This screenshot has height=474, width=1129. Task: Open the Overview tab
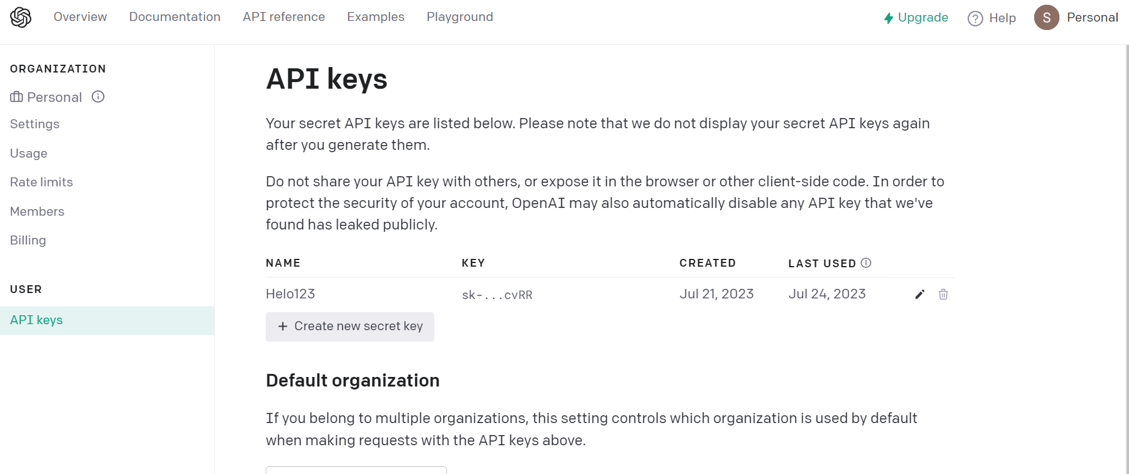(80, 17)
